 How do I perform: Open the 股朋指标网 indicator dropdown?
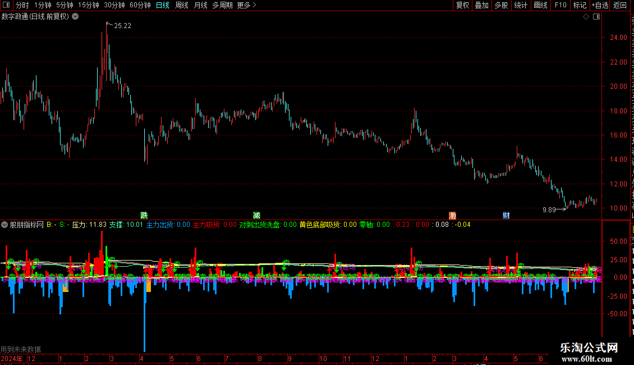(x=4, y=225)
